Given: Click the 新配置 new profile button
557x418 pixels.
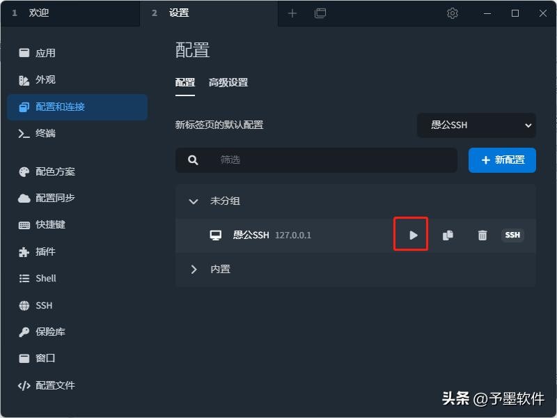Looking at the screenshot, I should pyautogui.click(x=502, y=160).
